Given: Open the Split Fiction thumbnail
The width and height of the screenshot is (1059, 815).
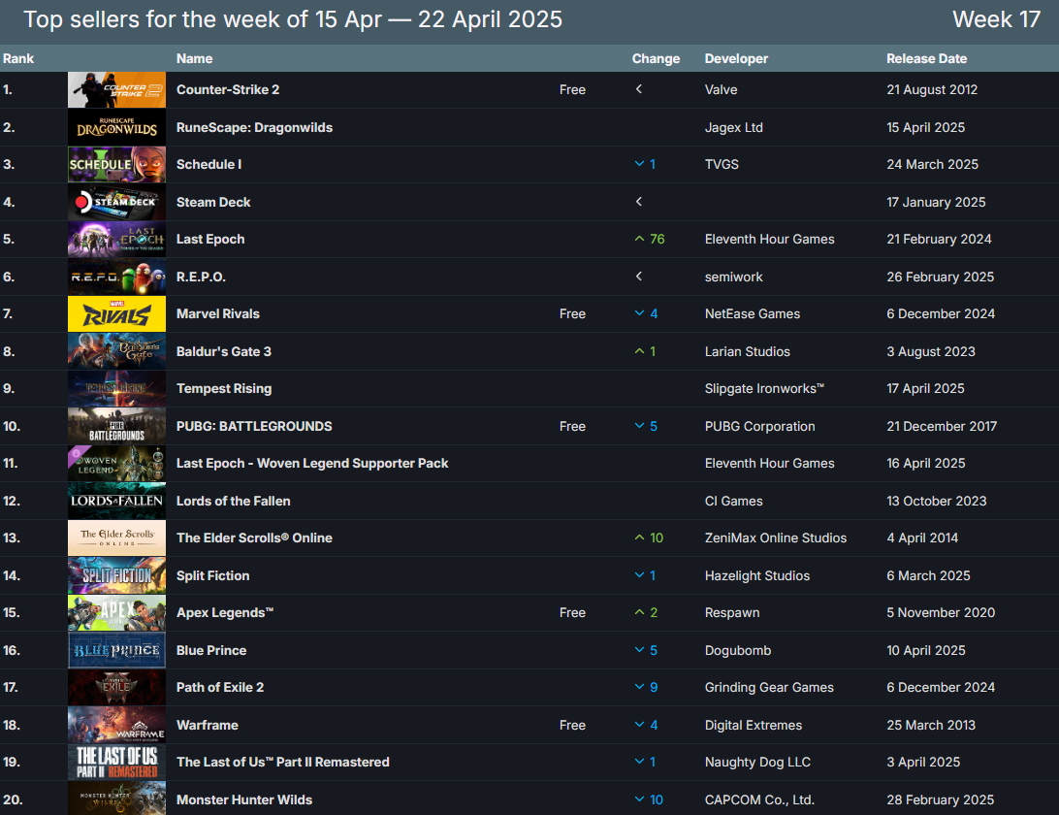Looking at the screenshot, I should (116, 575).
